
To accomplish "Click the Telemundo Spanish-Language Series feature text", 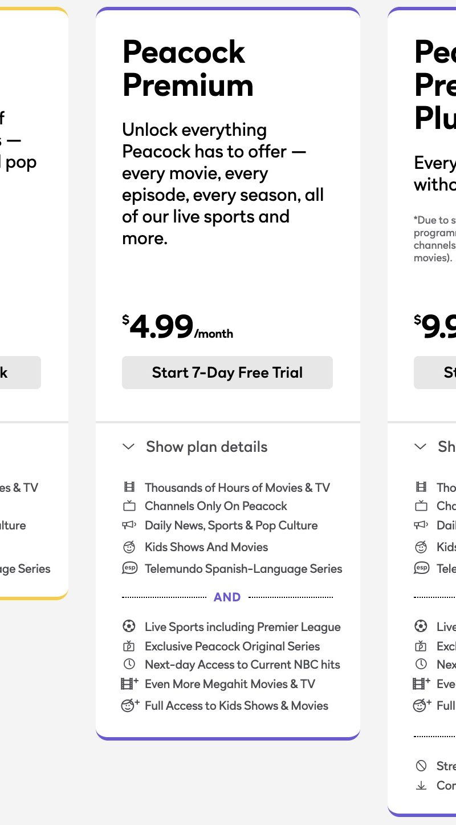I will [x=243, y=569].
